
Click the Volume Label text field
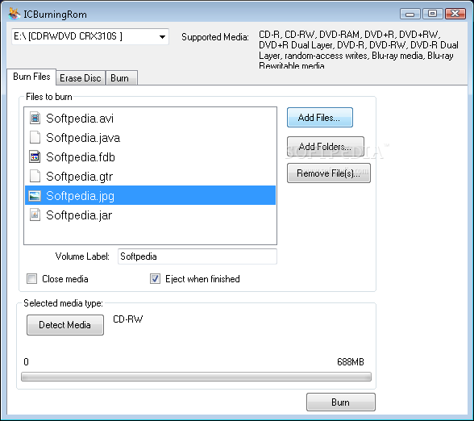point(197,256)
